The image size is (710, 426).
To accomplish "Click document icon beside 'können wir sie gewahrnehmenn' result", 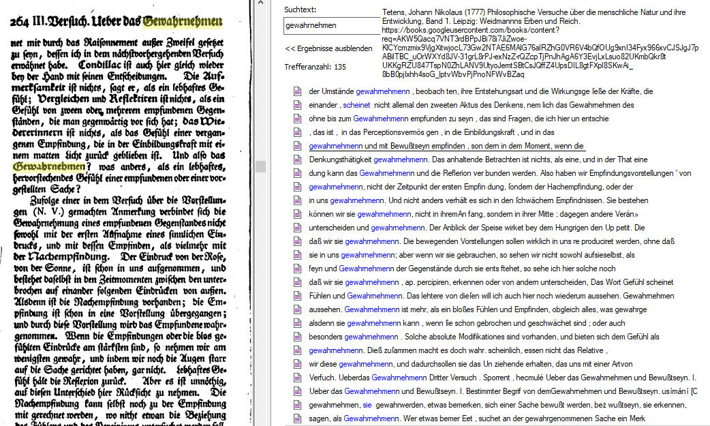I will [297, 214].
